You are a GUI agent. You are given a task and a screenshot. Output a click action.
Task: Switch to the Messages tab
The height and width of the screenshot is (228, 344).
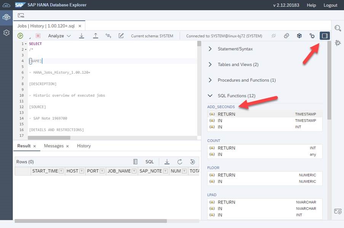(x=54, y=146)
